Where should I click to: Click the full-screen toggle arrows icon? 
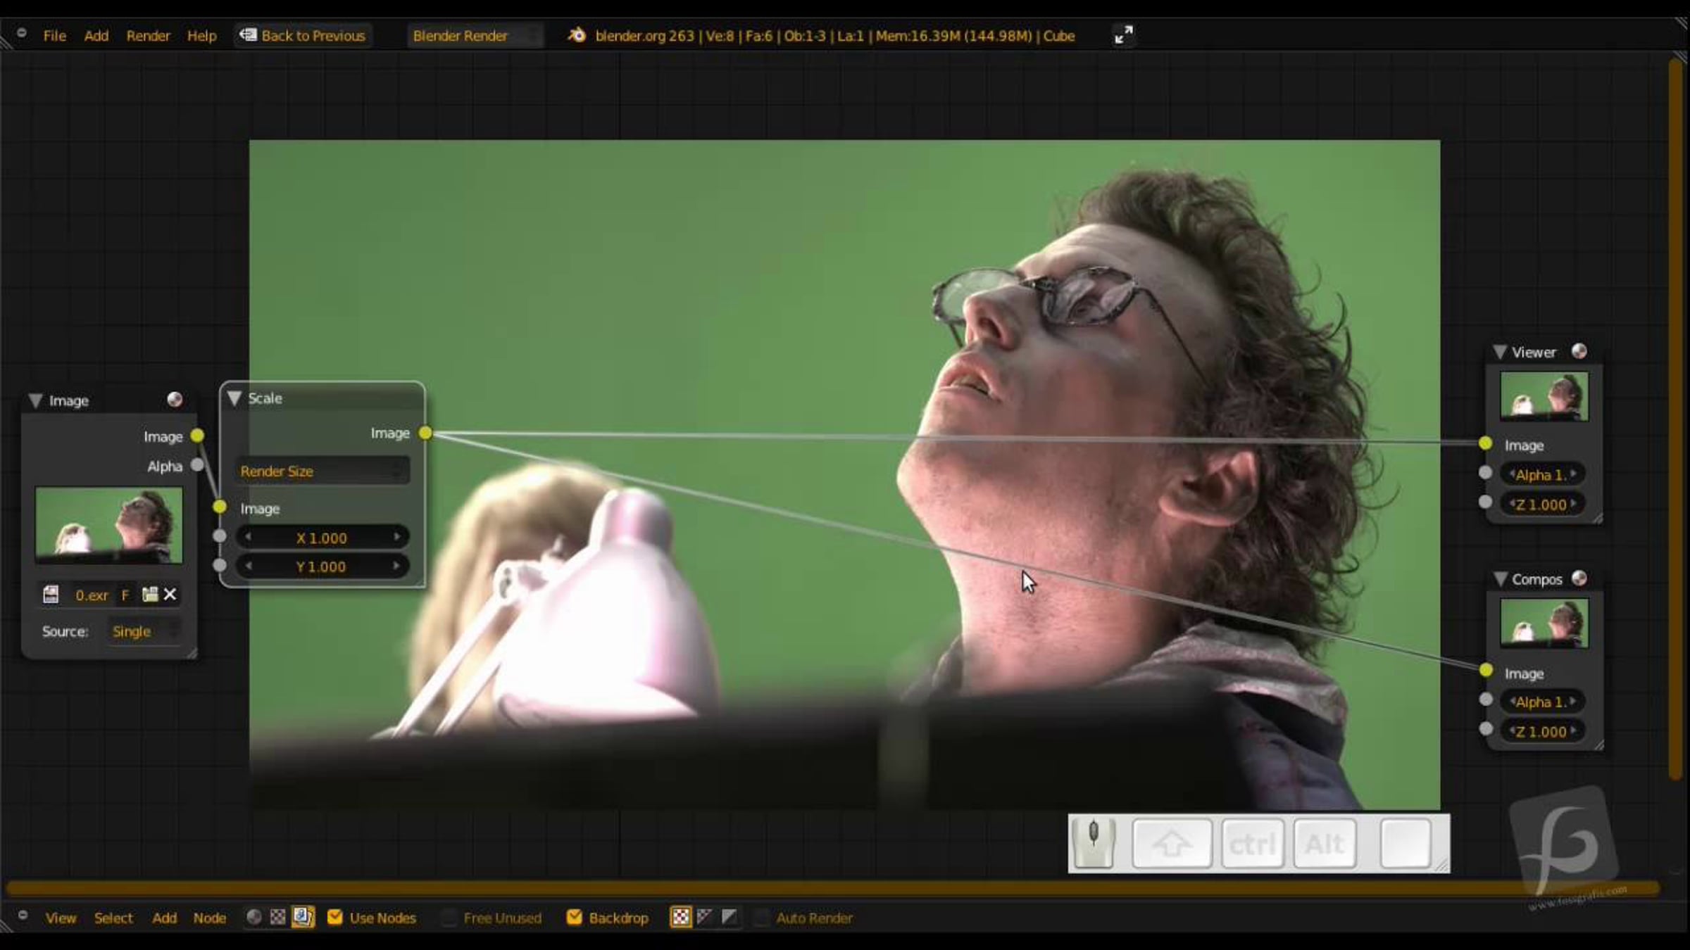click(x=1124, y=34)
